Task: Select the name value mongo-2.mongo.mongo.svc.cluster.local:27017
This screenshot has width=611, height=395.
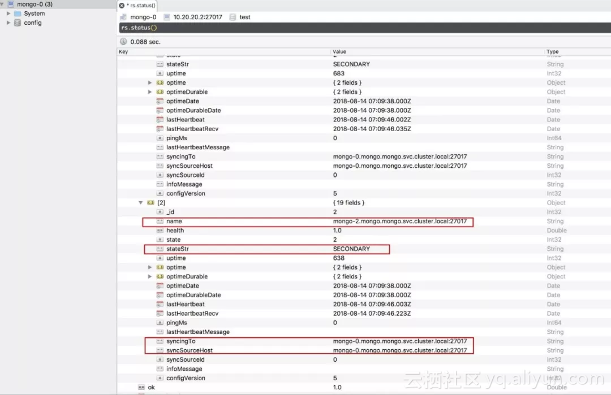Action: coord(400,221)
